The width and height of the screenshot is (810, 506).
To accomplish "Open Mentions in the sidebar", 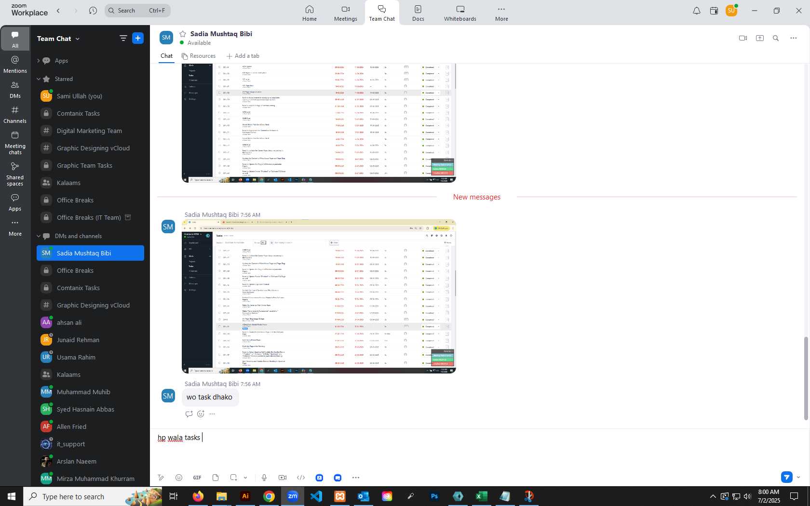I will click(x=15, y=65).
